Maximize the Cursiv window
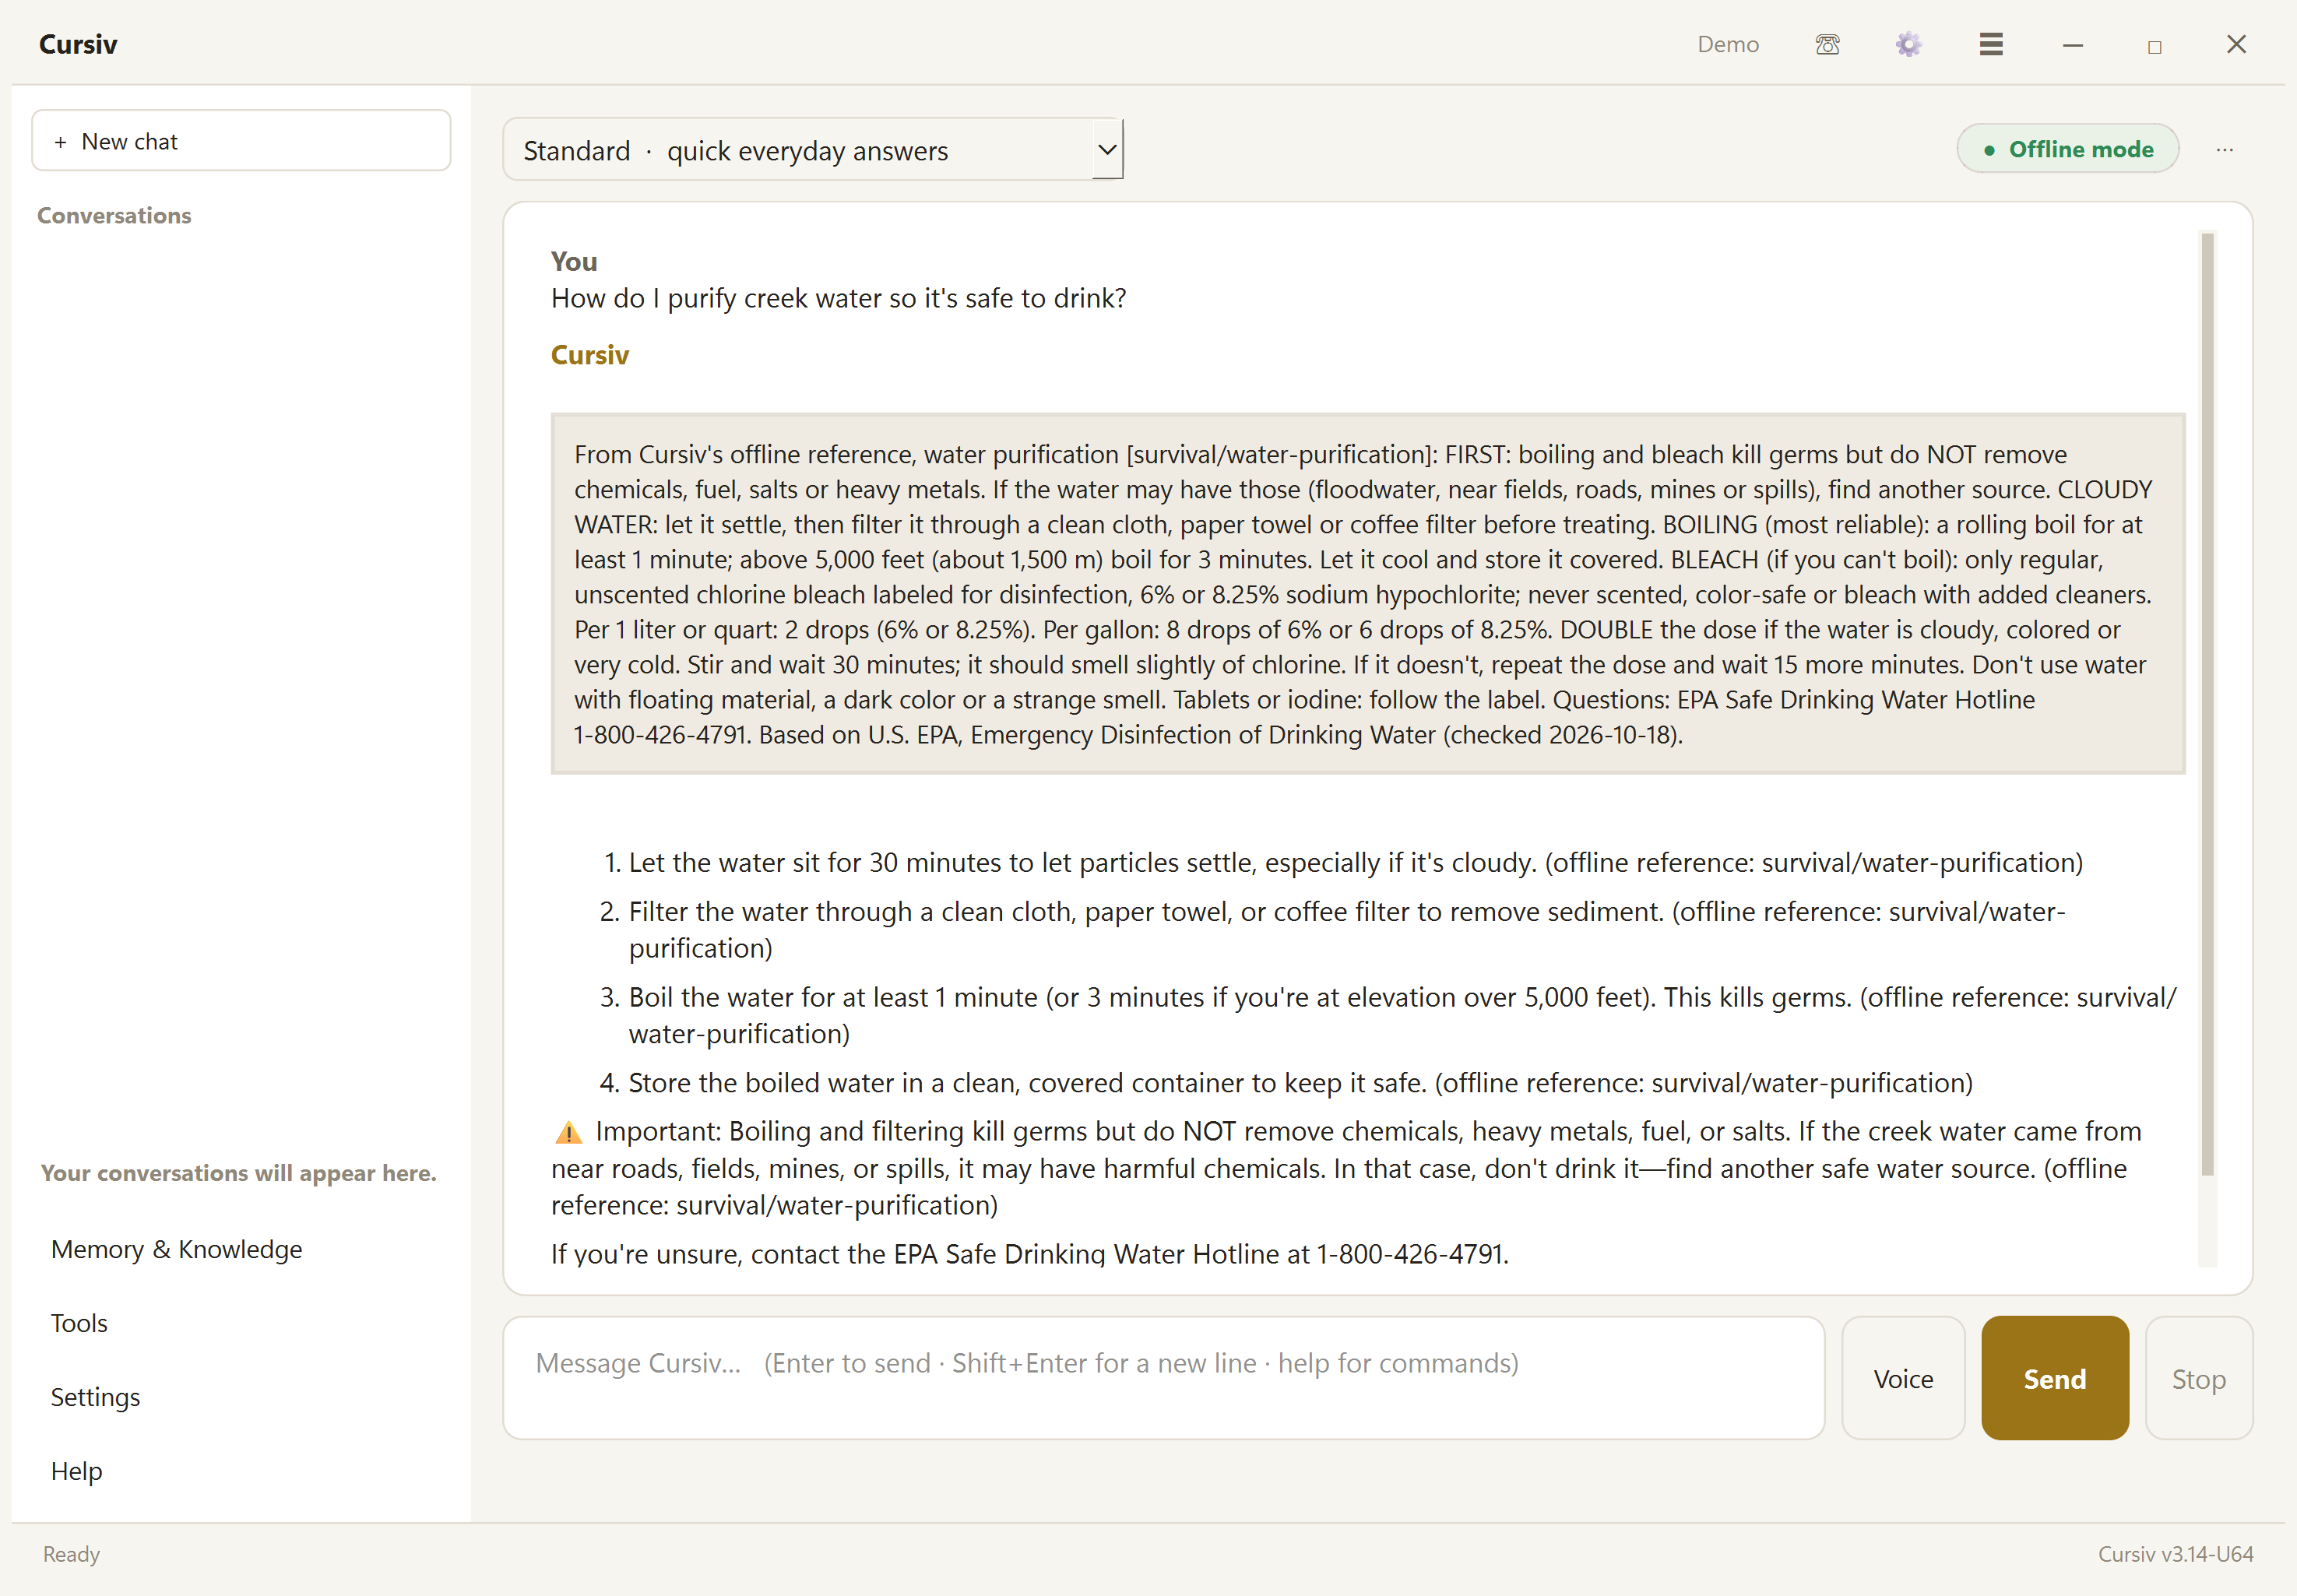The height and width of the screenshot is (1596, 2297). click(2154, 46)
